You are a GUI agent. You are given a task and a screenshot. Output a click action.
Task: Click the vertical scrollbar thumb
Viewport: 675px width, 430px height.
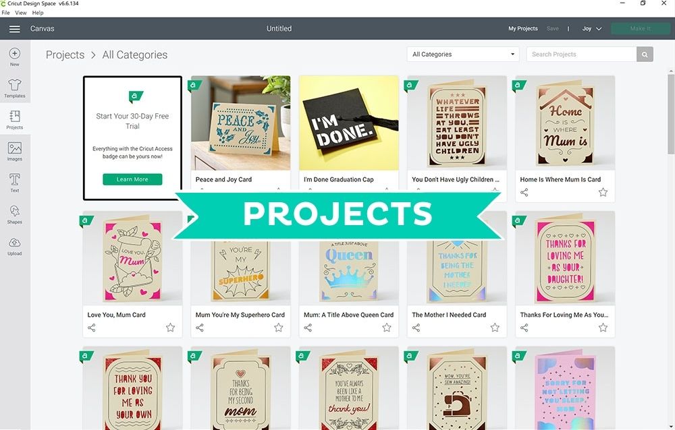click(671, 114)
